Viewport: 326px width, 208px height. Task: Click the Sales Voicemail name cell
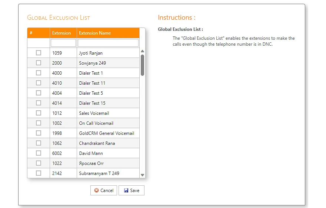coord(108,113)
